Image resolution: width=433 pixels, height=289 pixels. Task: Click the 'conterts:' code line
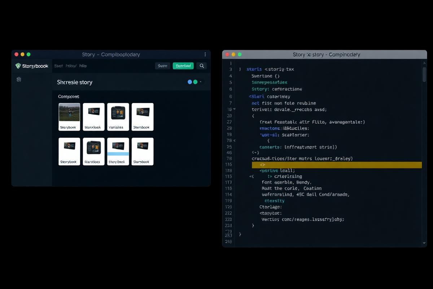[x=298, y=147]
